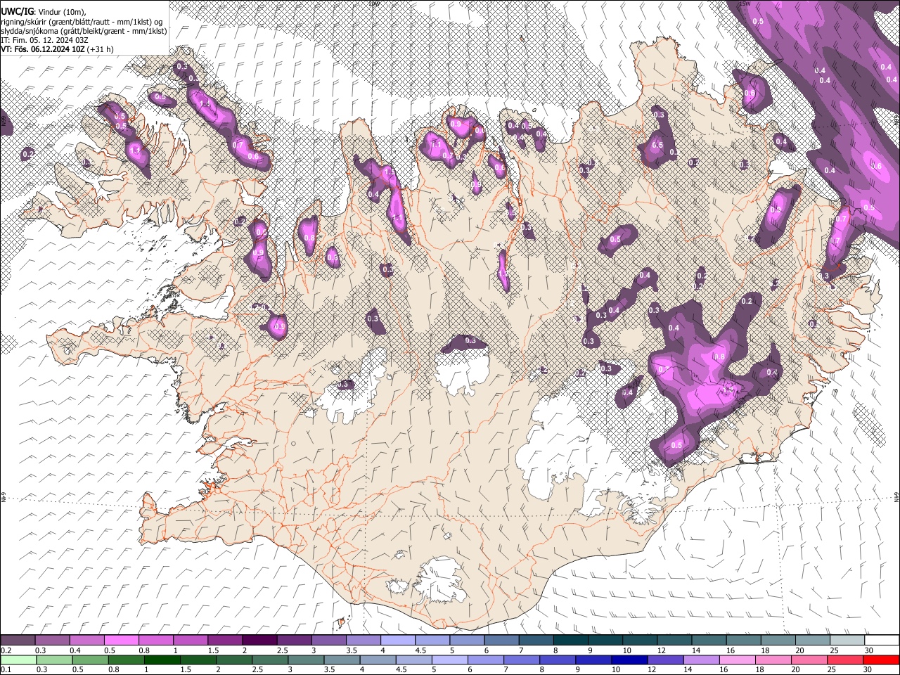Click the lower legend green swatch at 0.5
900x675 pixels.
(x=91, y=660)
